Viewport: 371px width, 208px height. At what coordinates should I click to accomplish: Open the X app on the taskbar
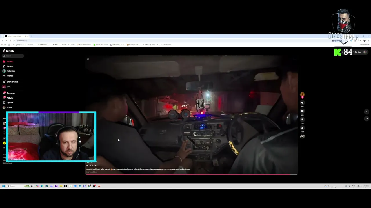pyautogui.click(x=66, y=186)
